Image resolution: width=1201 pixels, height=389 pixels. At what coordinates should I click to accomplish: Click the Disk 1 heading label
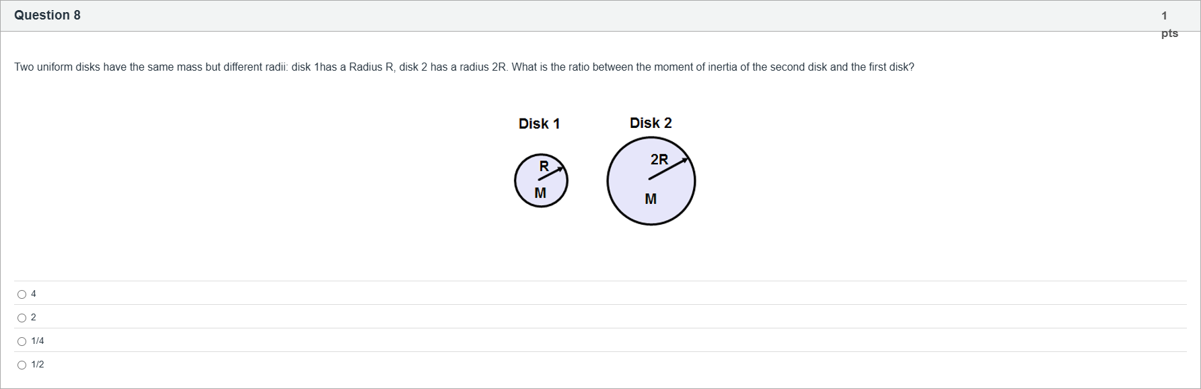(539, 124)
